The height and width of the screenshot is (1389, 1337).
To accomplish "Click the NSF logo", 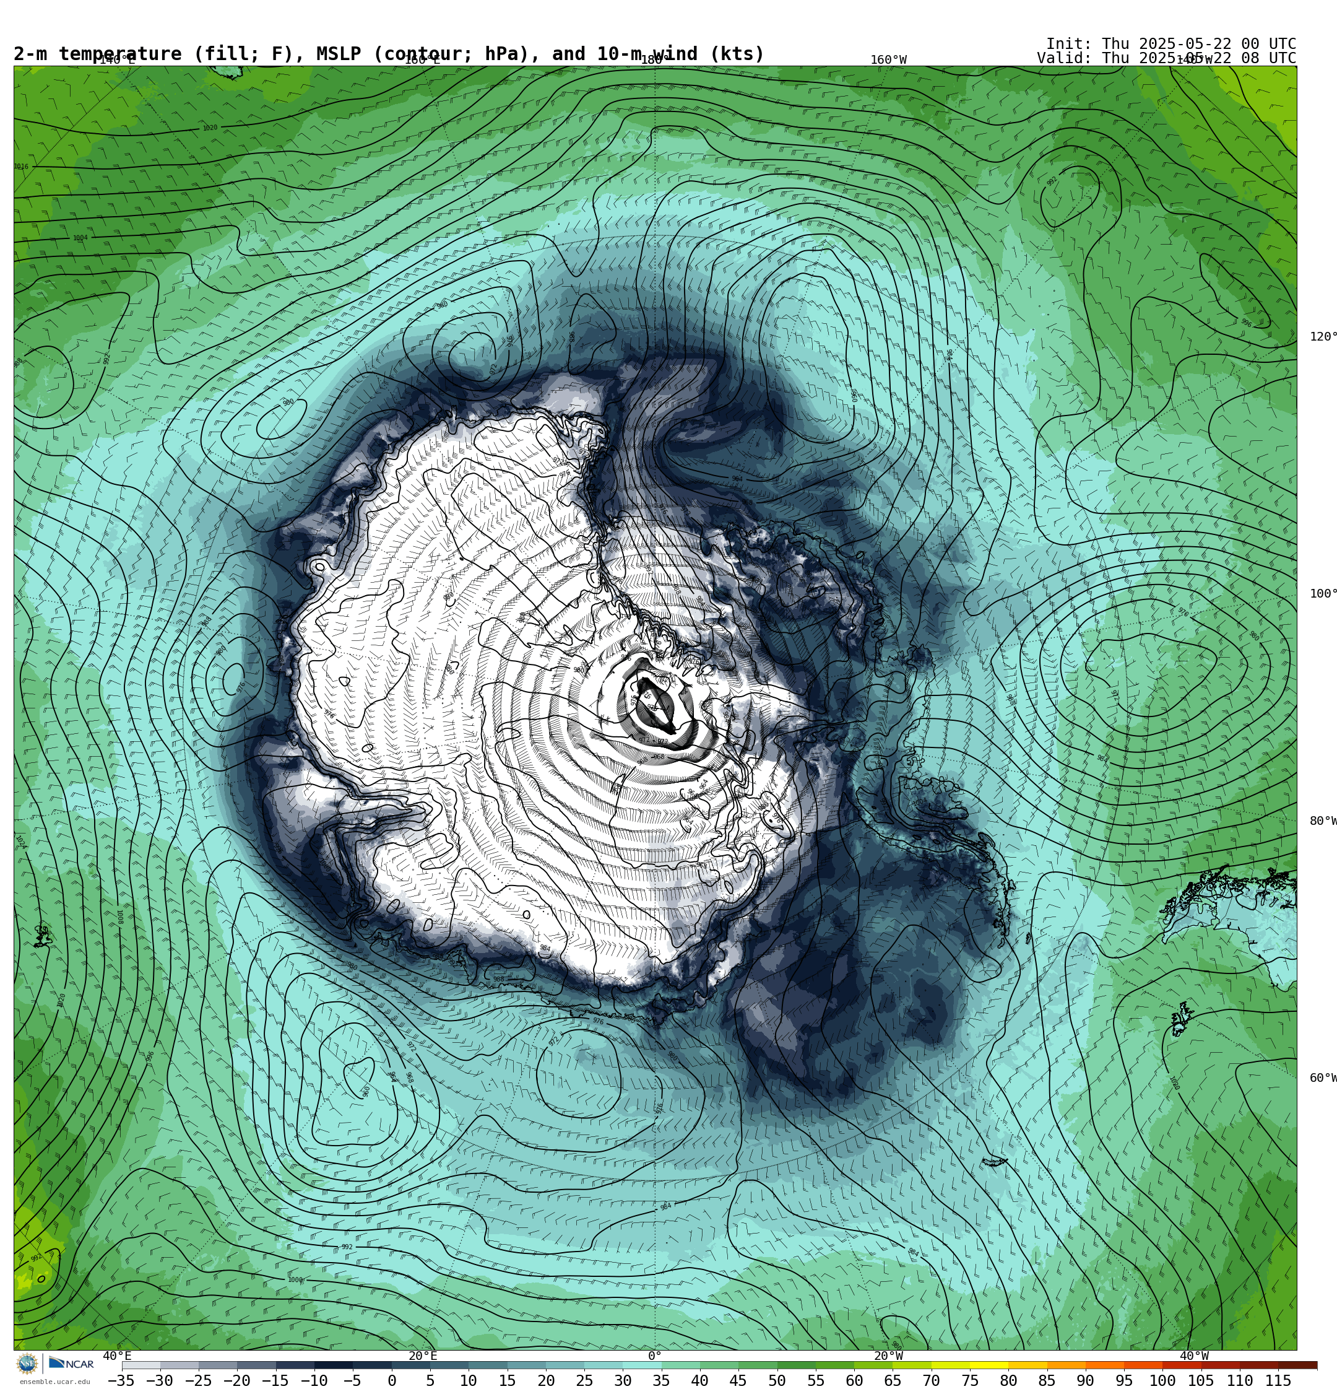I will click(27, 1364).
